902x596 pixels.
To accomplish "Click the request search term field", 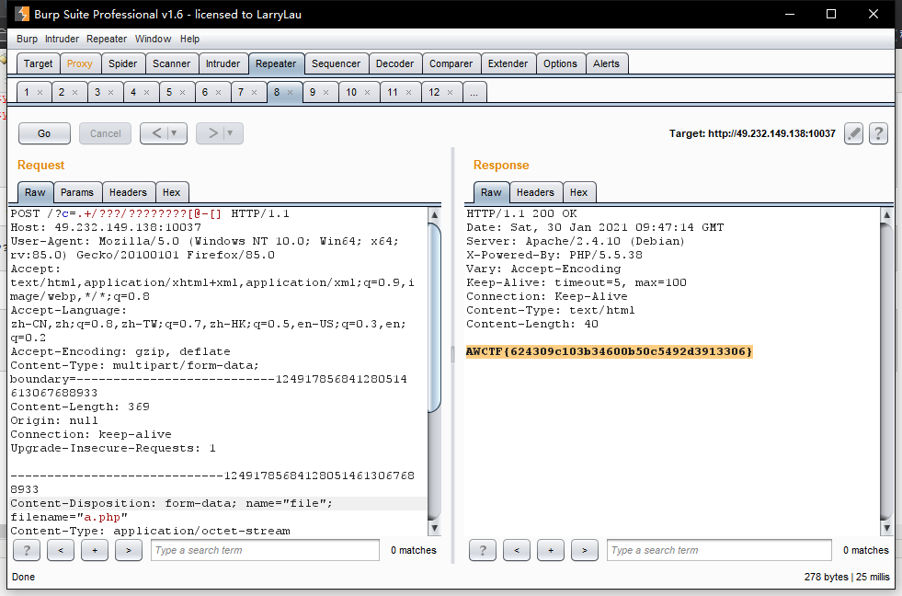I will (265, 550).
